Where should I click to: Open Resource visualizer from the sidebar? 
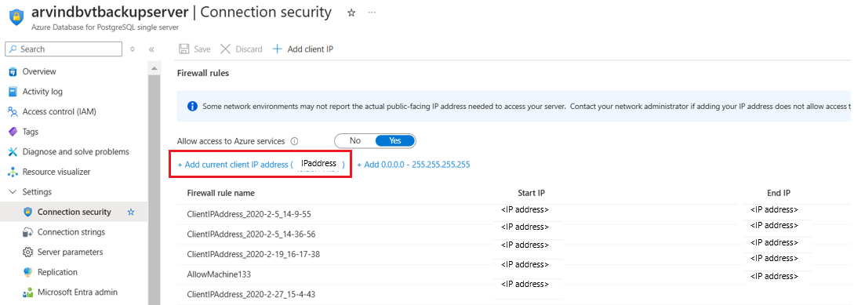(x=56, y=172)
